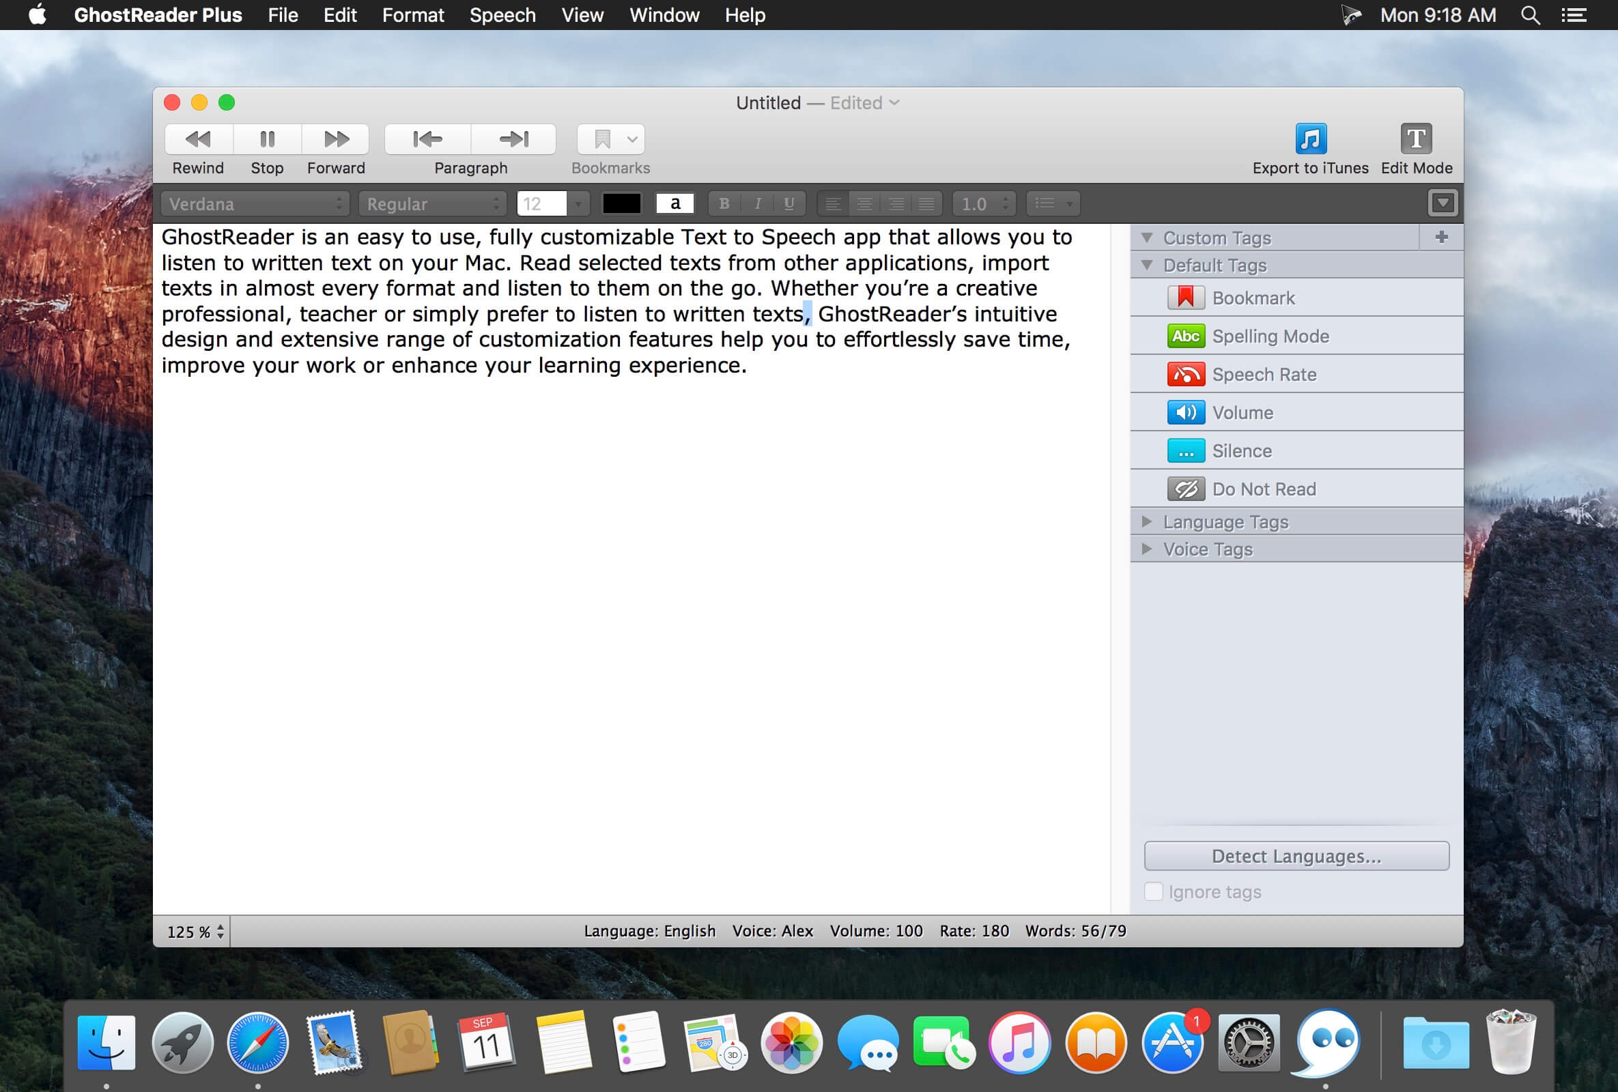The width and height of the screenshot is (1618, 1092).
Task: Click the Rewind playback button
Action: pos(199,139)
